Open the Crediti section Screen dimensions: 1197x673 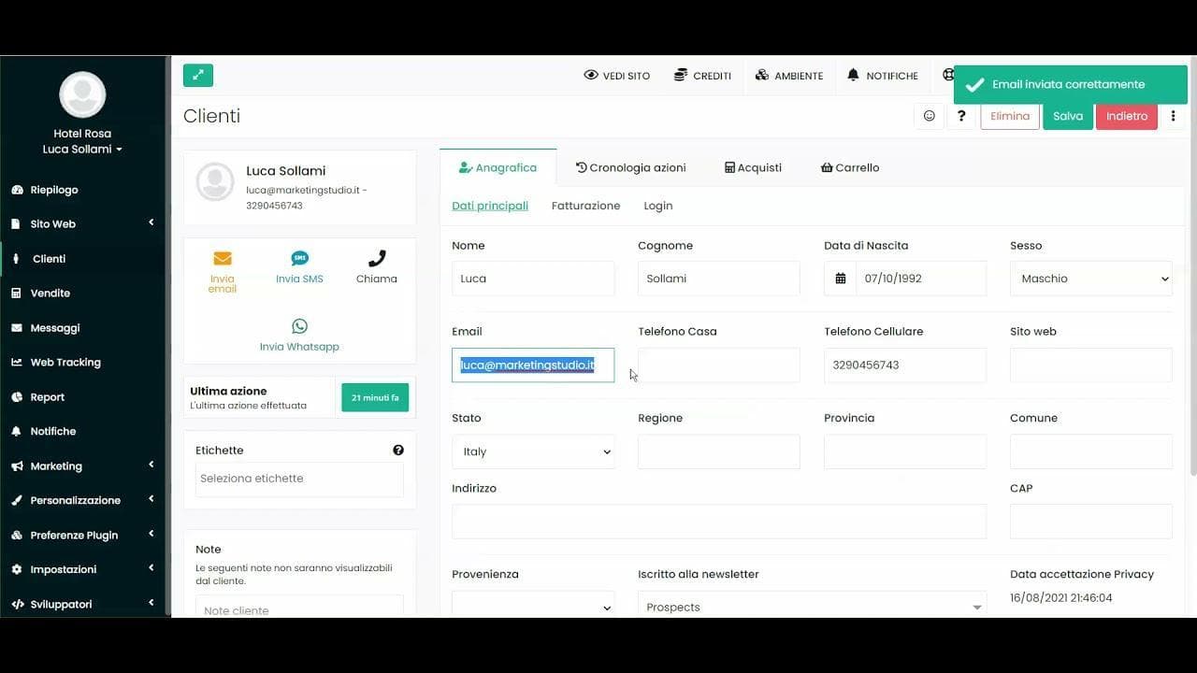[x=702, y=76]
